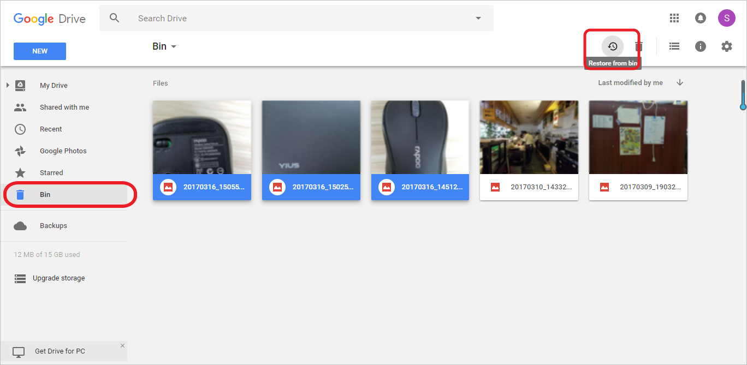Click file name 20170316_15055...
The image size is (747, 365).
click(x=214, y=187)
